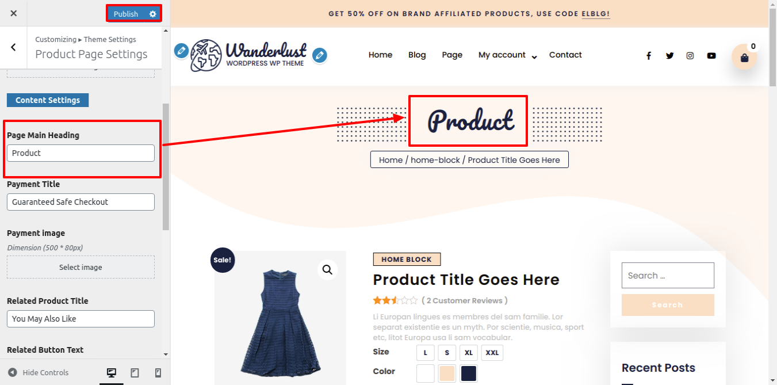Screen dimensions: 777x385
Task: Open the shopping cart bag icon
Action: (x=744, y=58)
